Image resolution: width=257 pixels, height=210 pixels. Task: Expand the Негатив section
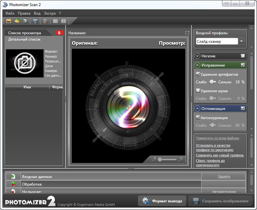[197, 56]
